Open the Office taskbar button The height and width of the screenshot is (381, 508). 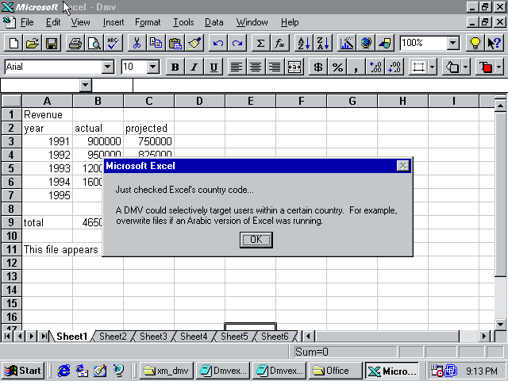pyautogui.click(x=335, y=371)
